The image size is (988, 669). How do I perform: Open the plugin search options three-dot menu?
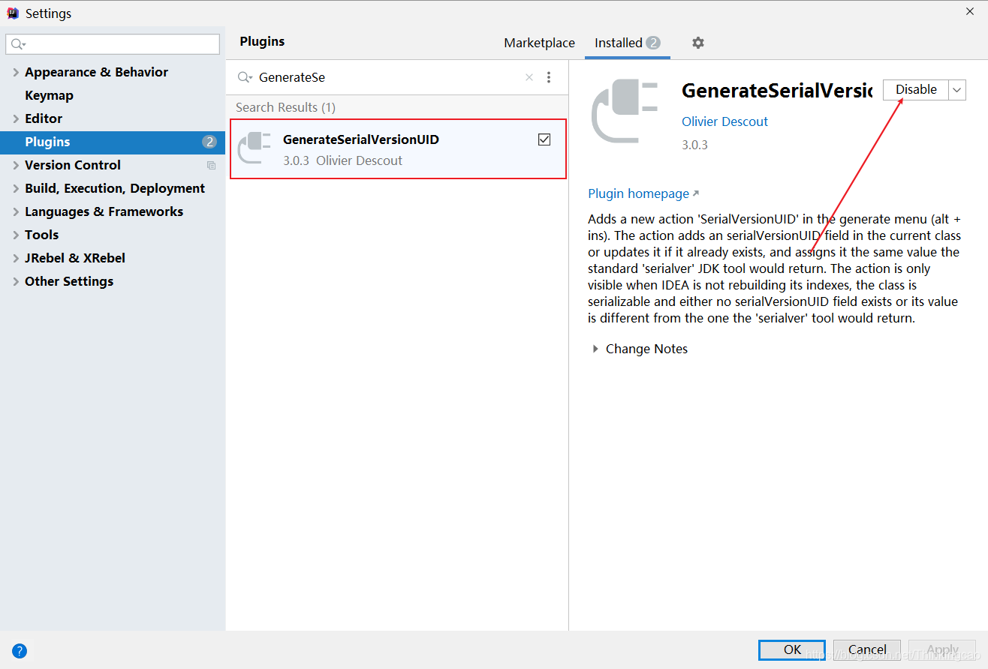pyautogui.click(x=549, y=77)
